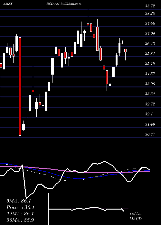
Task: Click the 30.87 price axis label
Action: click(x=150, y=134)
